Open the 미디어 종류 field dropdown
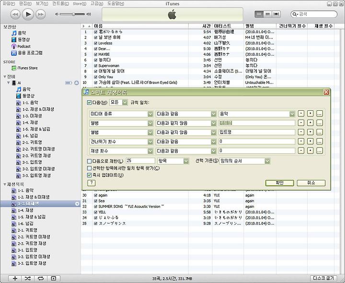Screen dimensions: 345x283 pyautogui.click(x=121, y=114)
